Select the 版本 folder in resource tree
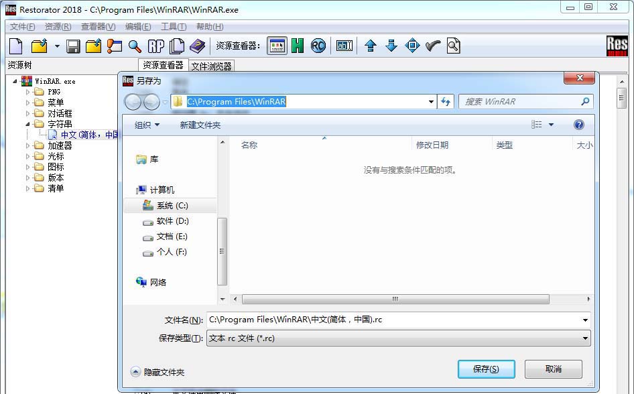Image resolution: width=634 pixels, height=394 pixels. click(x=56, y=178)
